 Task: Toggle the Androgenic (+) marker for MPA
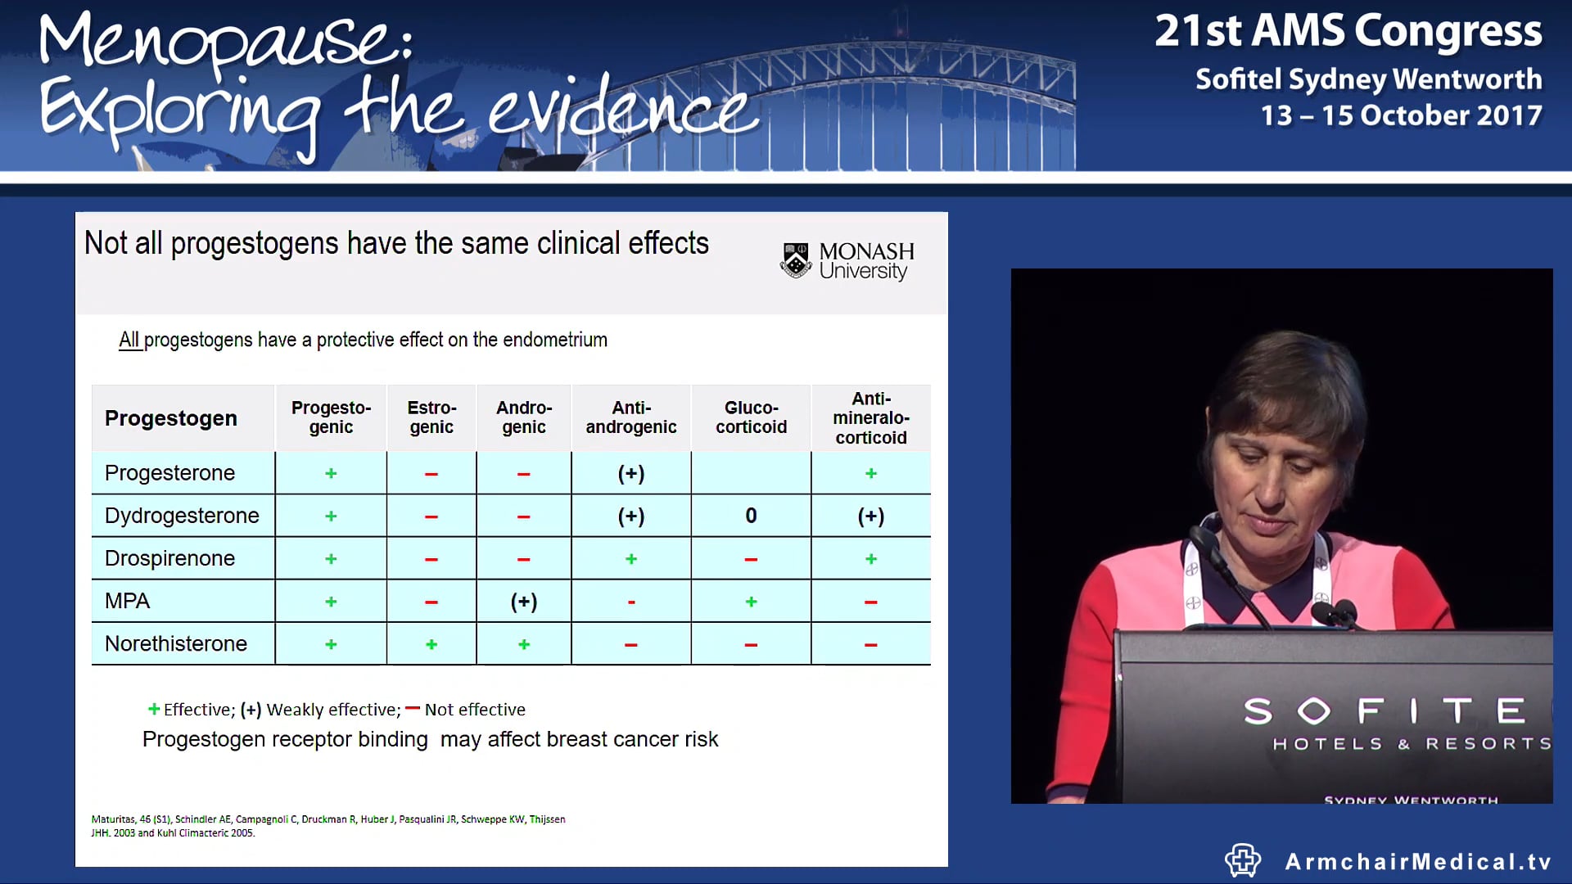coord(523,601)
